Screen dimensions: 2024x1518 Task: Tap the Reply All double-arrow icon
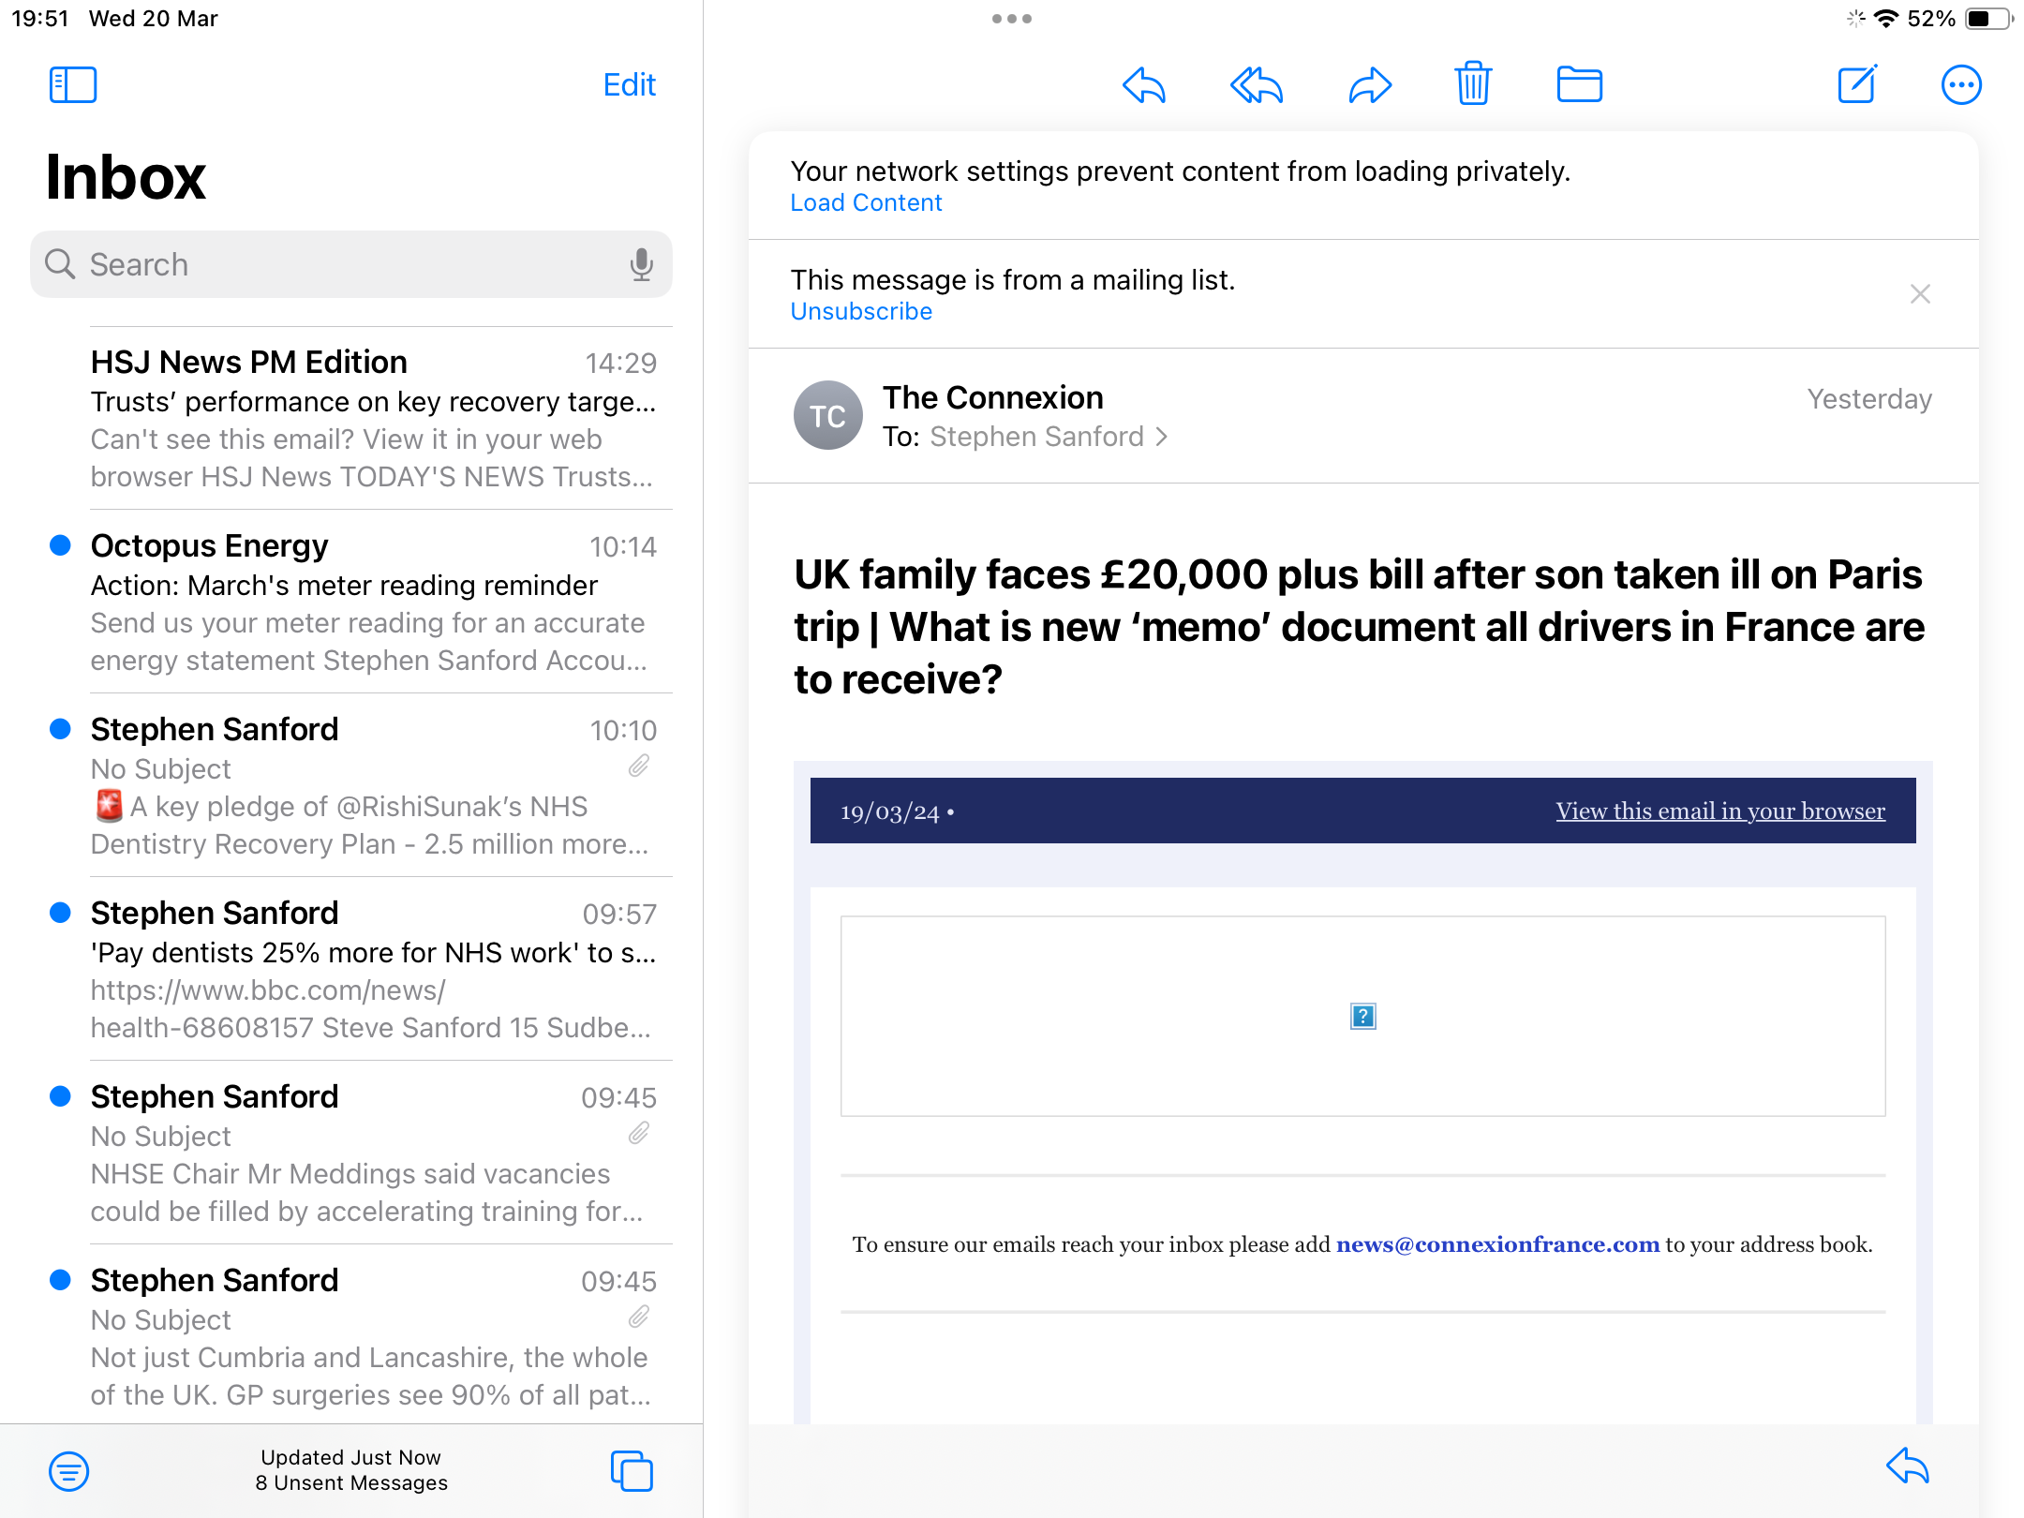pos(1257,85)
